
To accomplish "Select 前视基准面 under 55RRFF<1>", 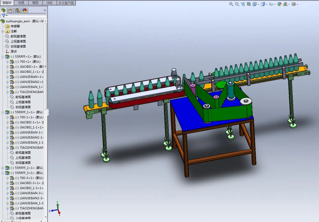I will pyautogui.click(x=23, y=97).
